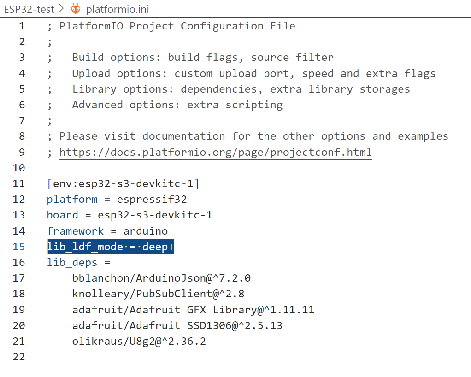Click the framework value arduino
The image size is (471, 377).
145,231
